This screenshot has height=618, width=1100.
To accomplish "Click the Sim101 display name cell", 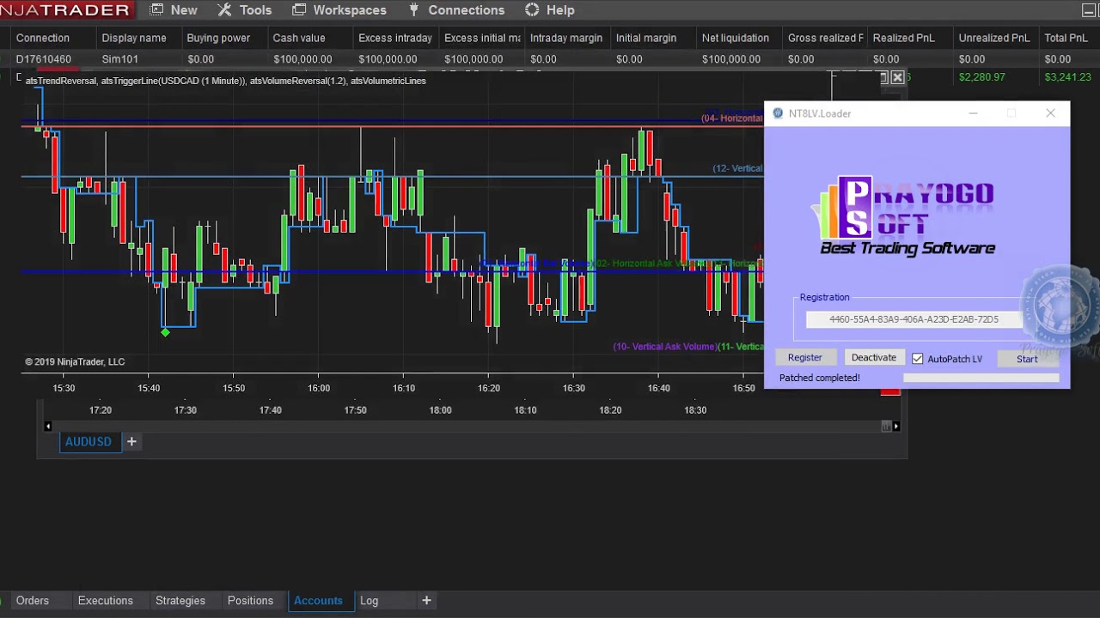I will coord(120,59).
